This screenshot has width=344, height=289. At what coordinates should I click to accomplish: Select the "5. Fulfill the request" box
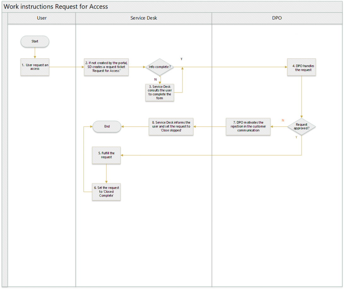tap(106, 155)
